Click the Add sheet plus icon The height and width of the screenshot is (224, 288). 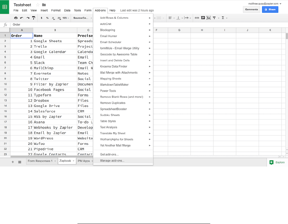(x=13, y=162)
